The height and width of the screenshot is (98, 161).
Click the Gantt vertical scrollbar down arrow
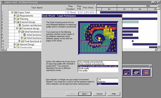(x=159, y=47)
